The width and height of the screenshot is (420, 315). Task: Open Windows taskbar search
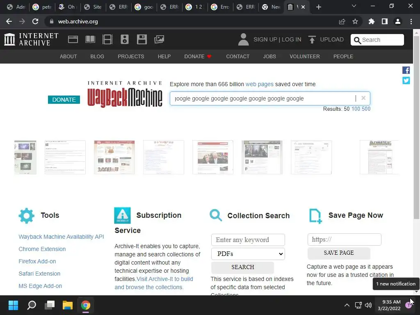(x=32, y=305)
